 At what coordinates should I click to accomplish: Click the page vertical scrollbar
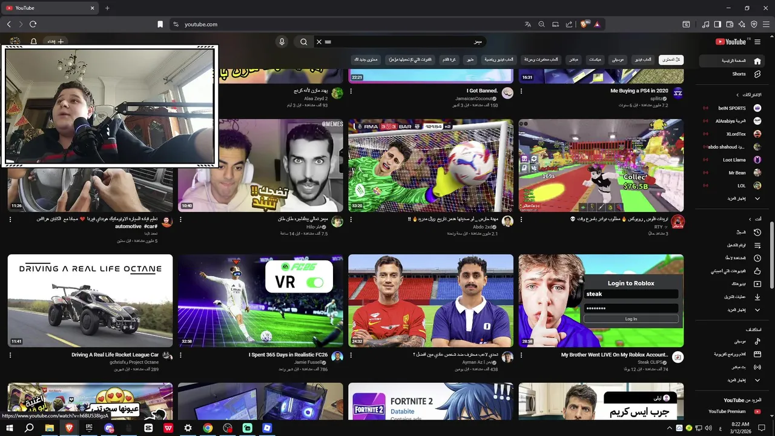point(772,254)
